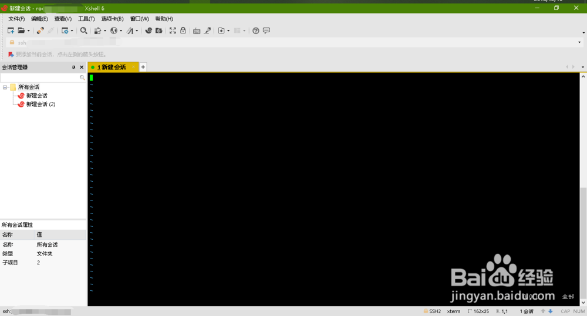The width and height of the screenshot is (587, 316).
Task: Click the color scheme icon in toolbar
Action: tap(97, 30)
